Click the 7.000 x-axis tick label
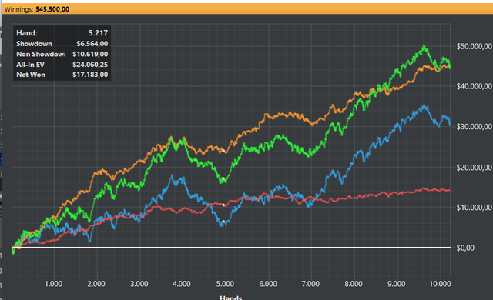Viewport: 493px width, 300px height. pyautogui.click(x=310, y=284)
